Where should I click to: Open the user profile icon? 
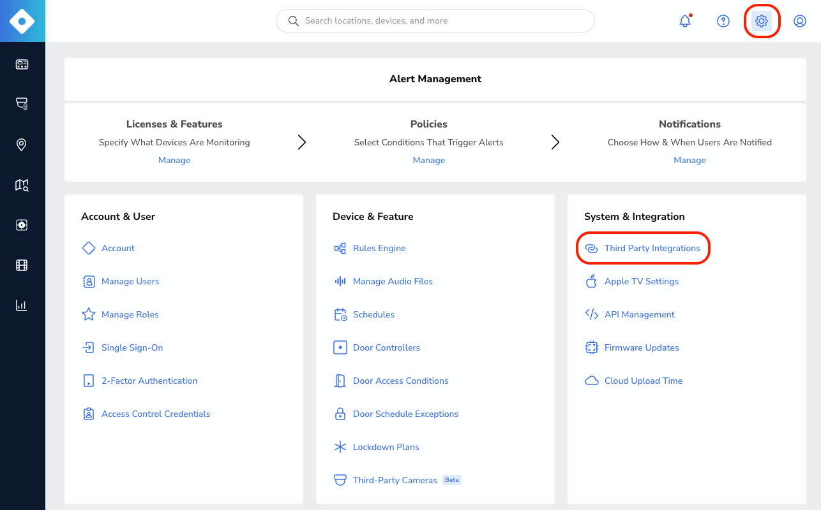(800, 21)
